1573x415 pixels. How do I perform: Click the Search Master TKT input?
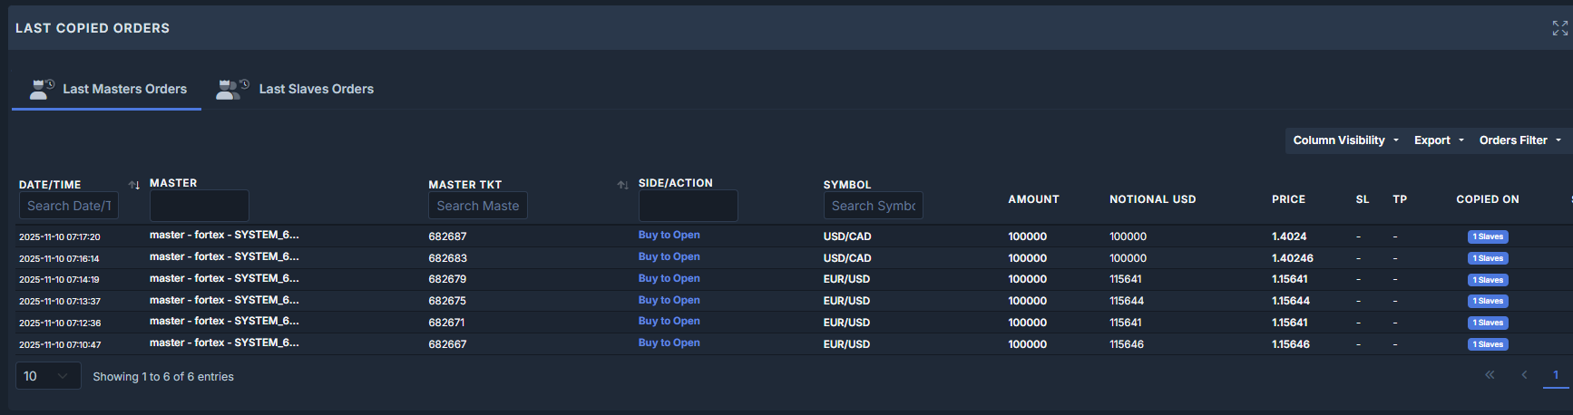(477, 206)
